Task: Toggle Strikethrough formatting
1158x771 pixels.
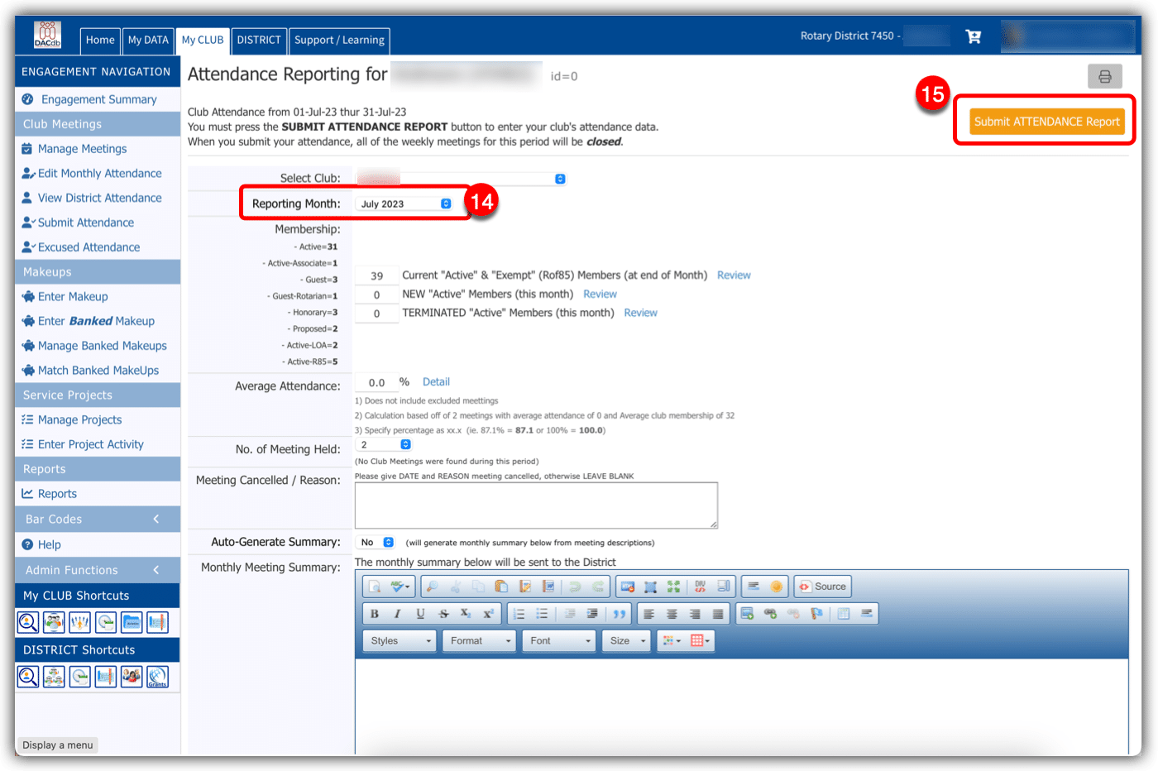Action: click(443, 614)
